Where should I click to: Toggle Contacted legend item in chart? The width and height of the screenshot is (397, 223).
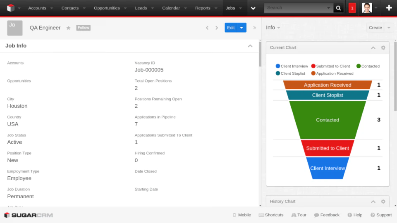coord(368,66)
